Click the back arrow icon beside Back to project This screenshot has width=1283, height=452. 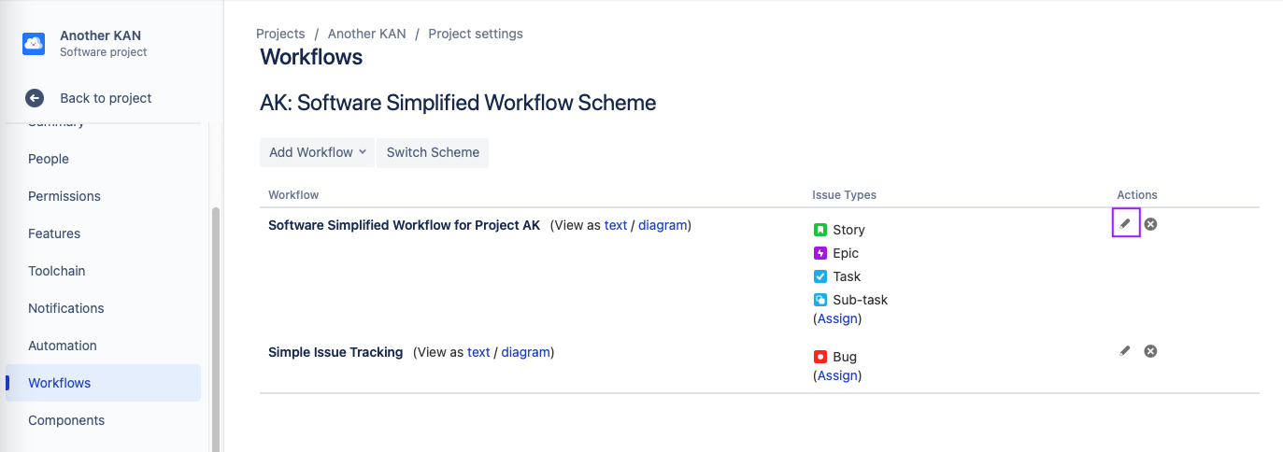click(35, 98)
